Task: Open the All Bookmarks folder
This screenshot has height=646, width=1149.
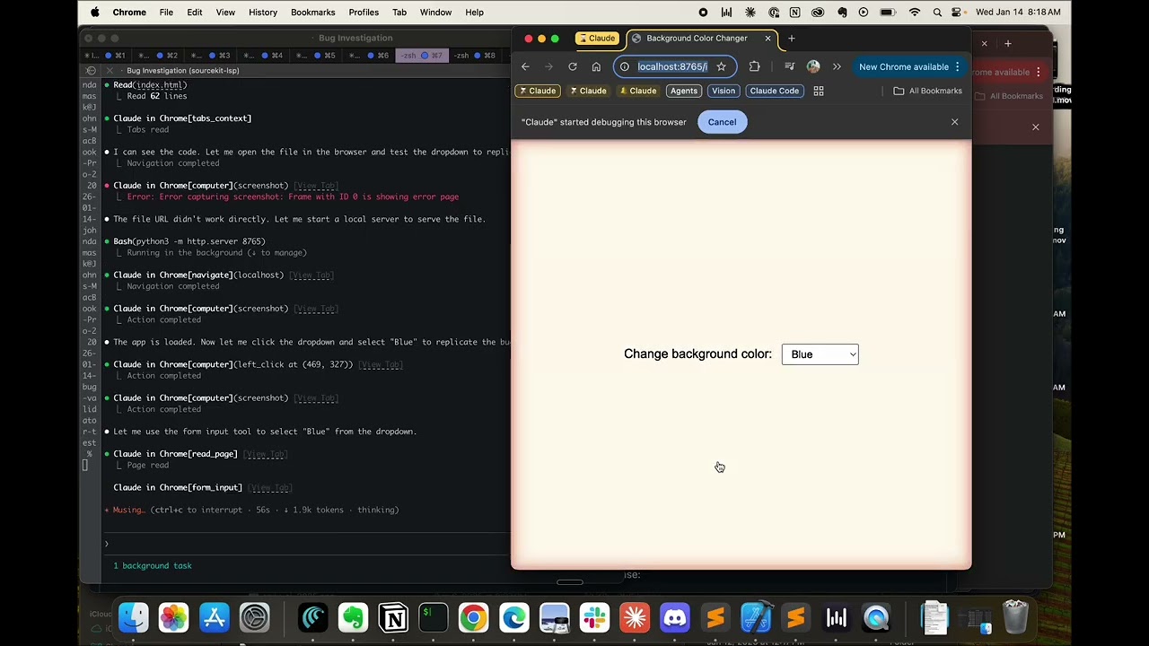Action: tap(927, 91)
